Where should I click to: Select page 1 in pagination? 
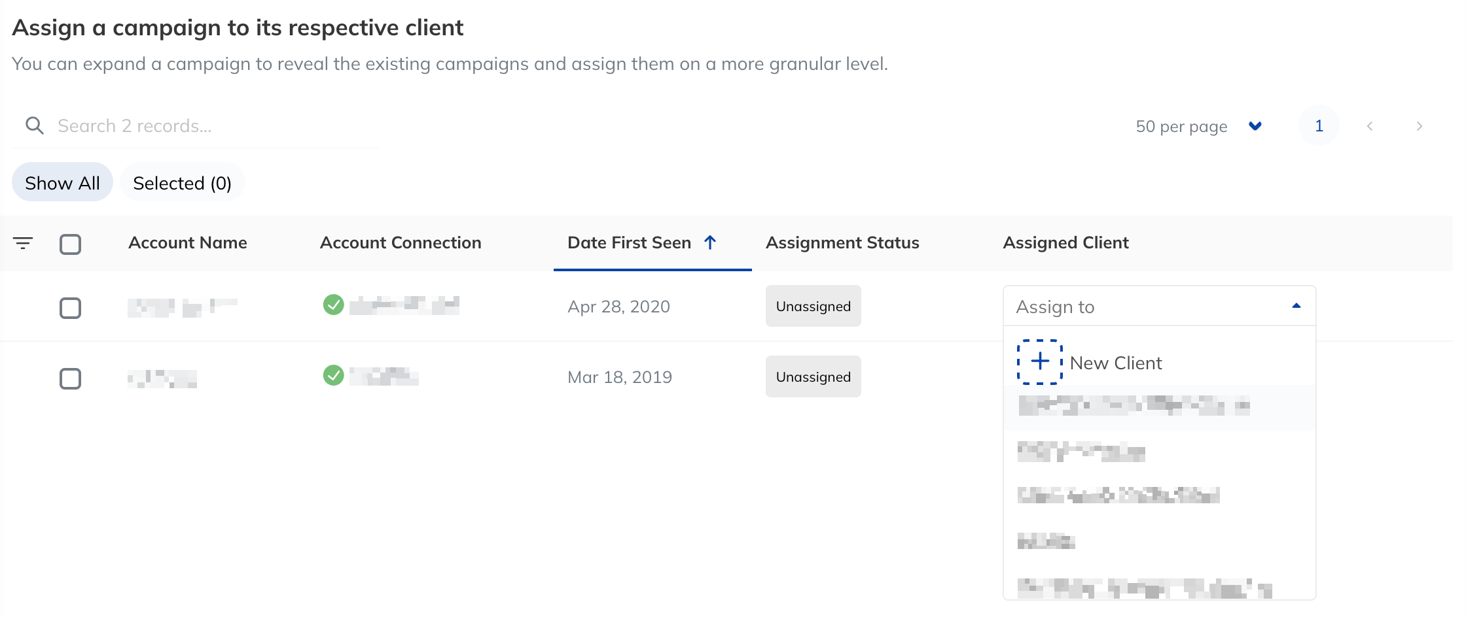pos(1319,125)
